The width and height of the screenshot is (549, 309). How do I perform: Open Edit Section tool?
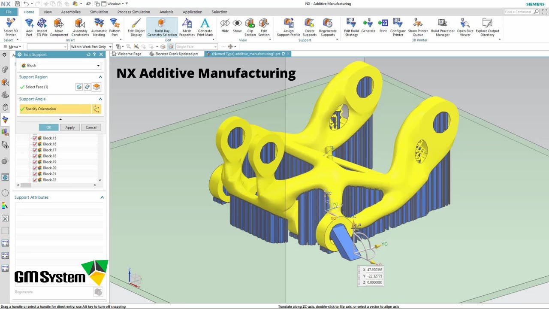click(264, 27)
